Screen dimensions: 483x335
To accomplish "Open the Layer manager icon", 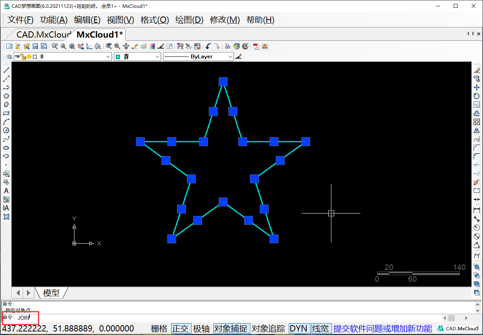I will pyautogui.click(x=9, y=57).
